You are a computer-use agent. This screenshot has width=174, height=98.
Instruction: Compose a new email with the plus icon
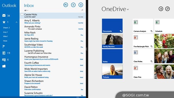(73, 5)
